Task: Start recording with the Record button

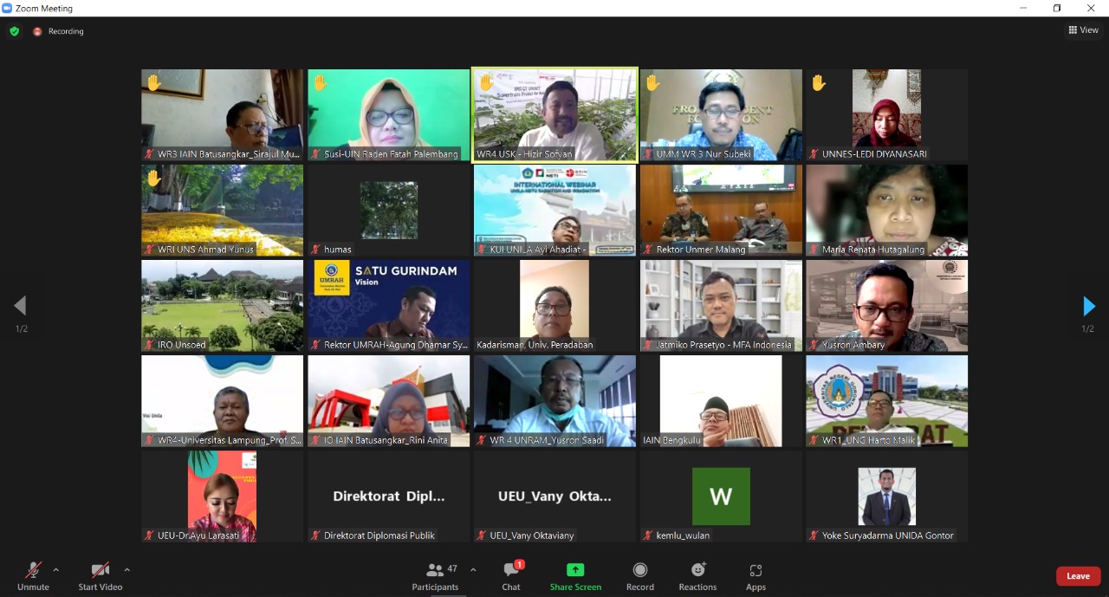Action: 640,576
